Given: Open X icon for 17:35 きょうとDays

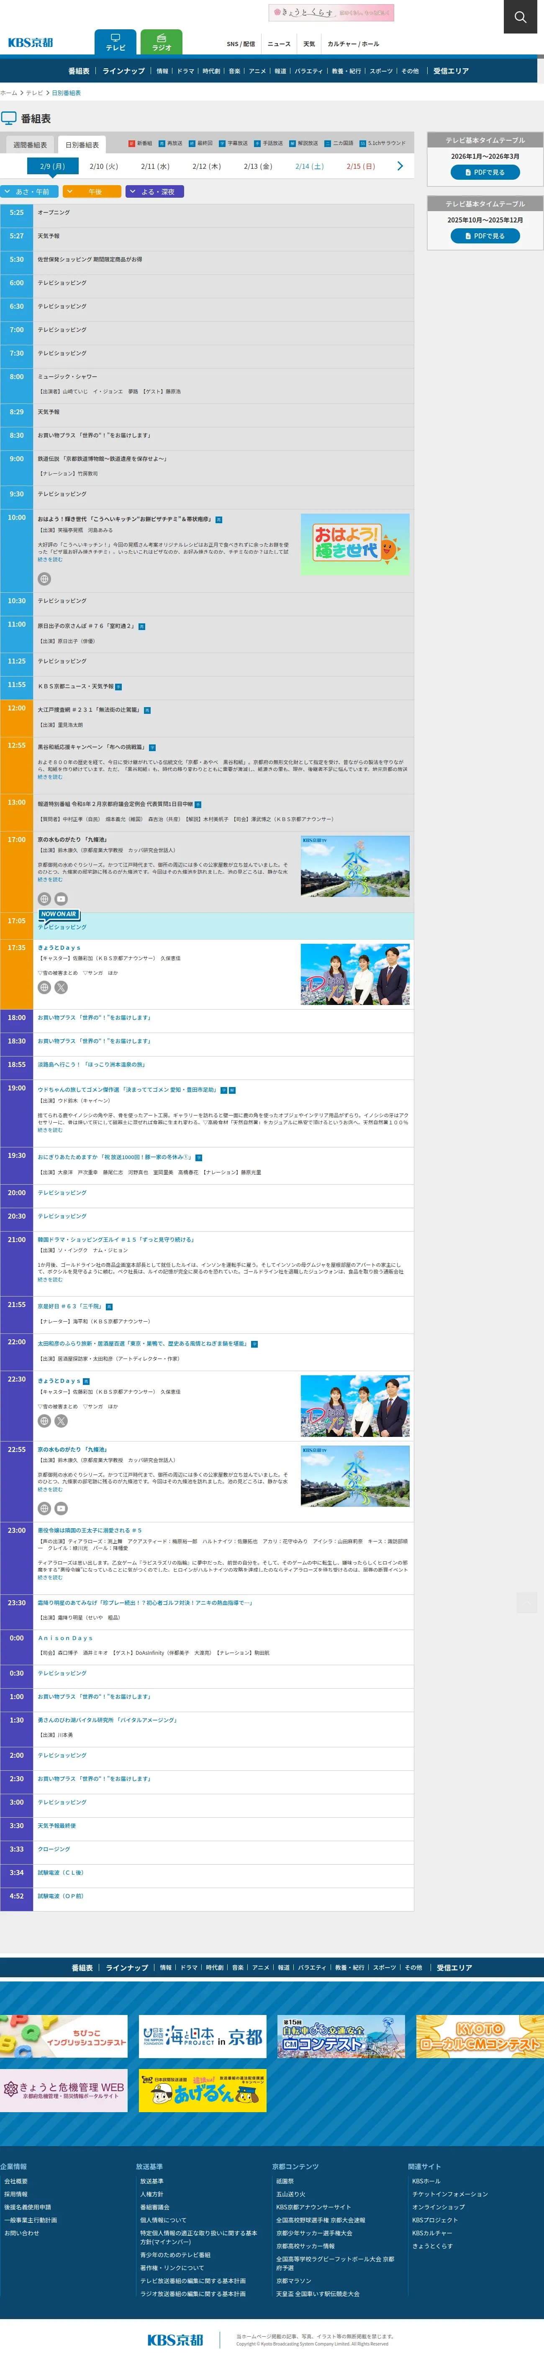Looking at the screenshot, I should (x=60, y=987).
